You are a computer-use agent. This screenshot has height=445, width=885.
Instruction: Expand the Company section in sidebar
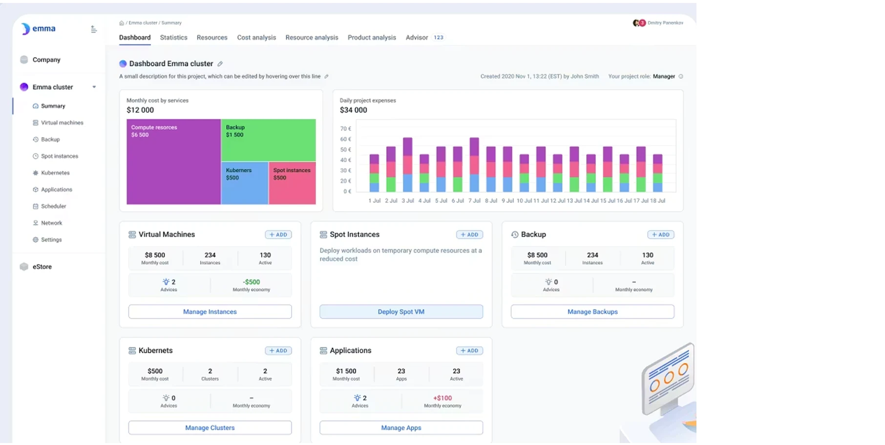(46, 60)
